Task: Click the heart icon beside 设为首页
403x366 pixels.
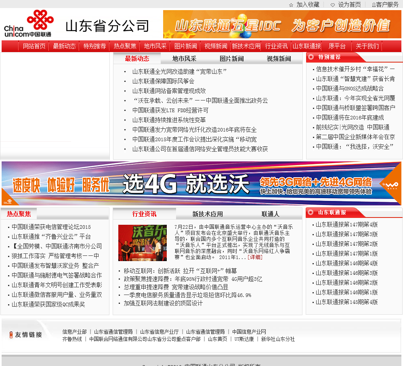Action: coord(333,5)
